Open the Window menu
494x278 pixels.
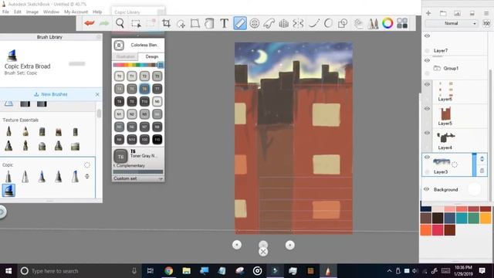[51, 12]
